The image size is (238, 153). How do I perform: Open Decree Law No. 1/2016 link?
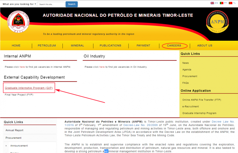[223, 122]
